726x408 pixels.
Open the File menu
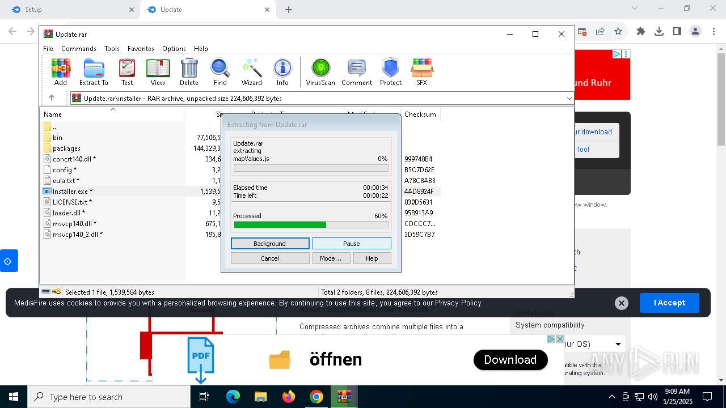tap(48, 49)
